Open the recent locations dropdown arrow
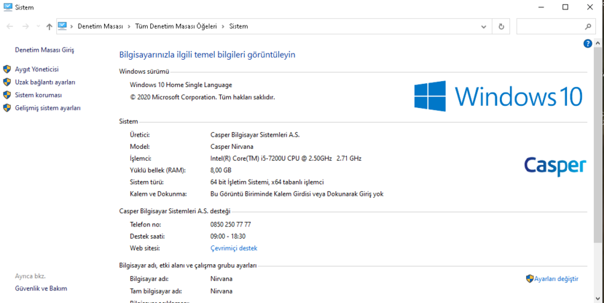604x303 pixels. pos(38,27)
